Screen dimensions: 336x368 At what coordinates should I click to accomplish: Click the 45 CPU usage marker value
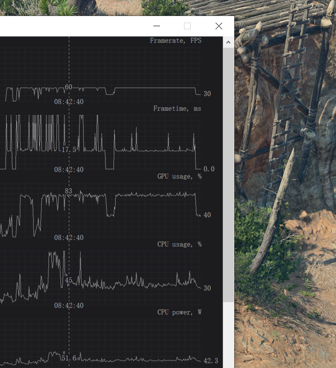[68, 281]
